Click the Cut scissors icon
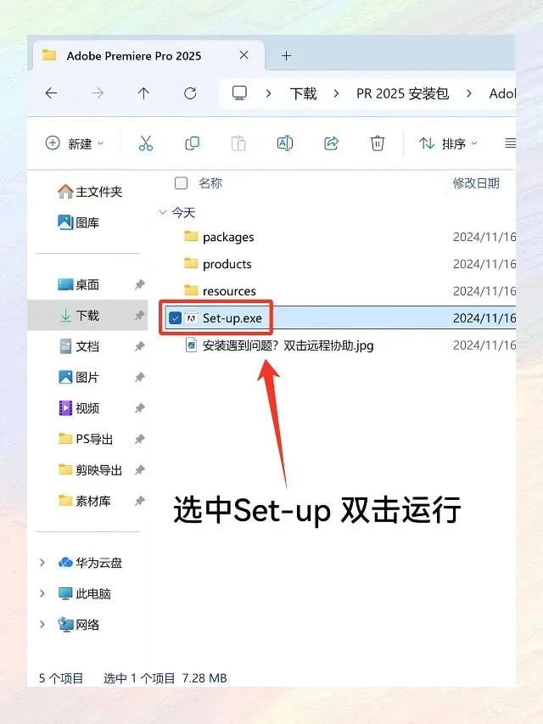The height and width of the screenshot is (724, 543). (x=145, y=143)
